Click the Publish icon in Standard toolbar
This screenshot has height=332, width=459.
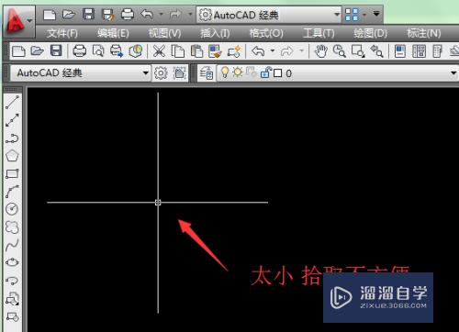pos(117,51)
